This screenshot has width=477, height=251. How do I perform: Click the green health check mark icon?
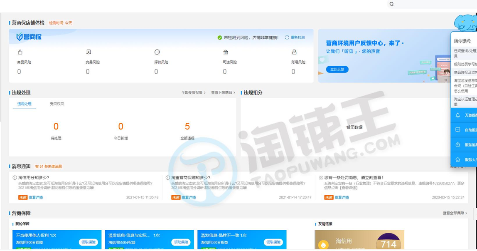point(220,38)
